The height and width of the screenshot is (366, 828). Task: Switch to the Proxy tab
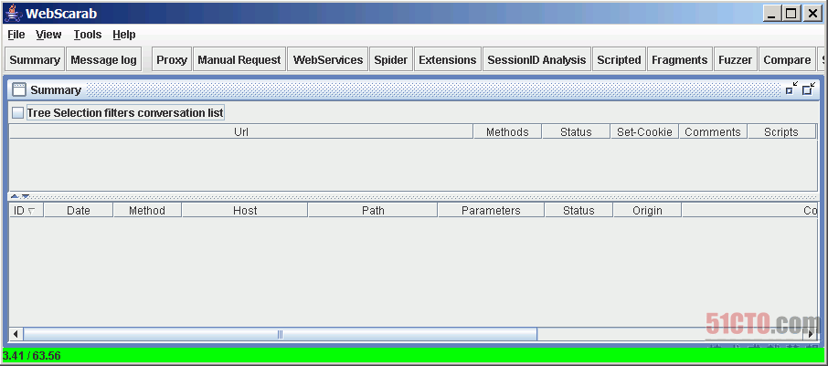click(x=172, y=60)
